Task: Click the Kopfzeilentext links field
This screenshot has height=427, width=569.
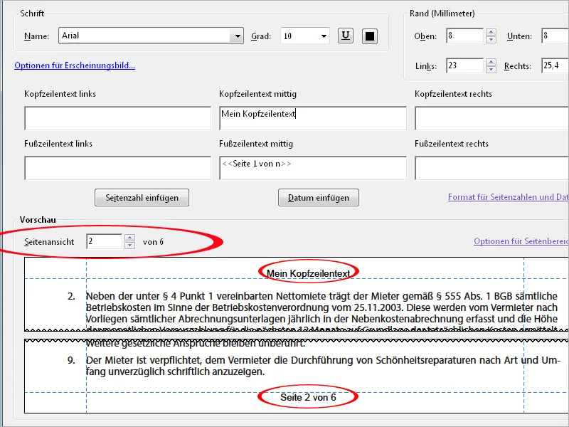Action: click(117, 118)
